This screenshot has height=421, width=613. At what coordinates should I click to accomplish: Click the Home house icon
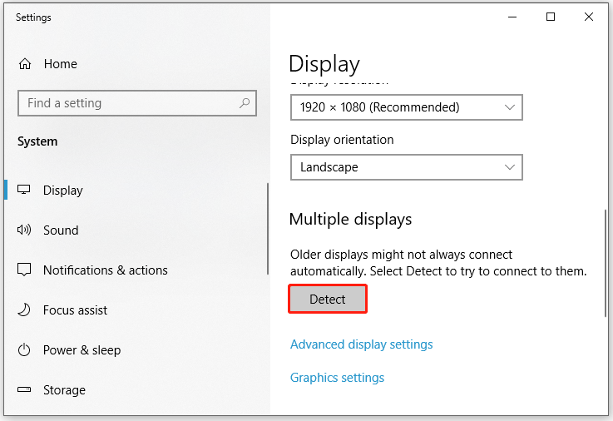coord(25,64)
